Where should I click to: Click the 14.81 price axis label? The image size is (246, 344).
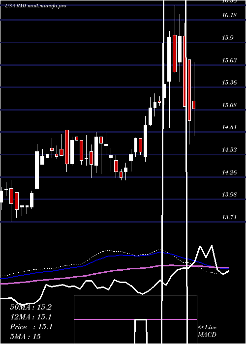pos(229,127)
